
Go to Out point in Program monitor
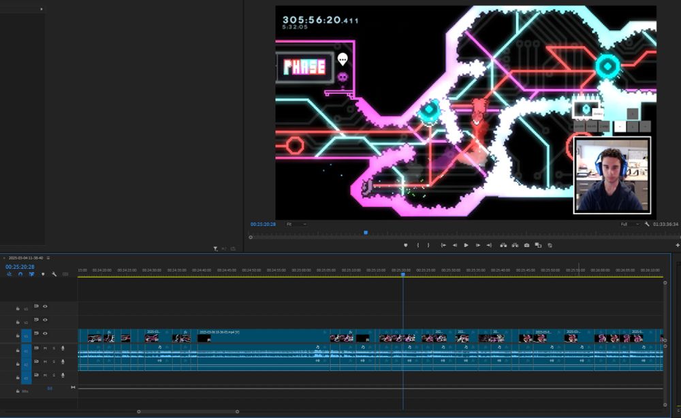[489, 245]
